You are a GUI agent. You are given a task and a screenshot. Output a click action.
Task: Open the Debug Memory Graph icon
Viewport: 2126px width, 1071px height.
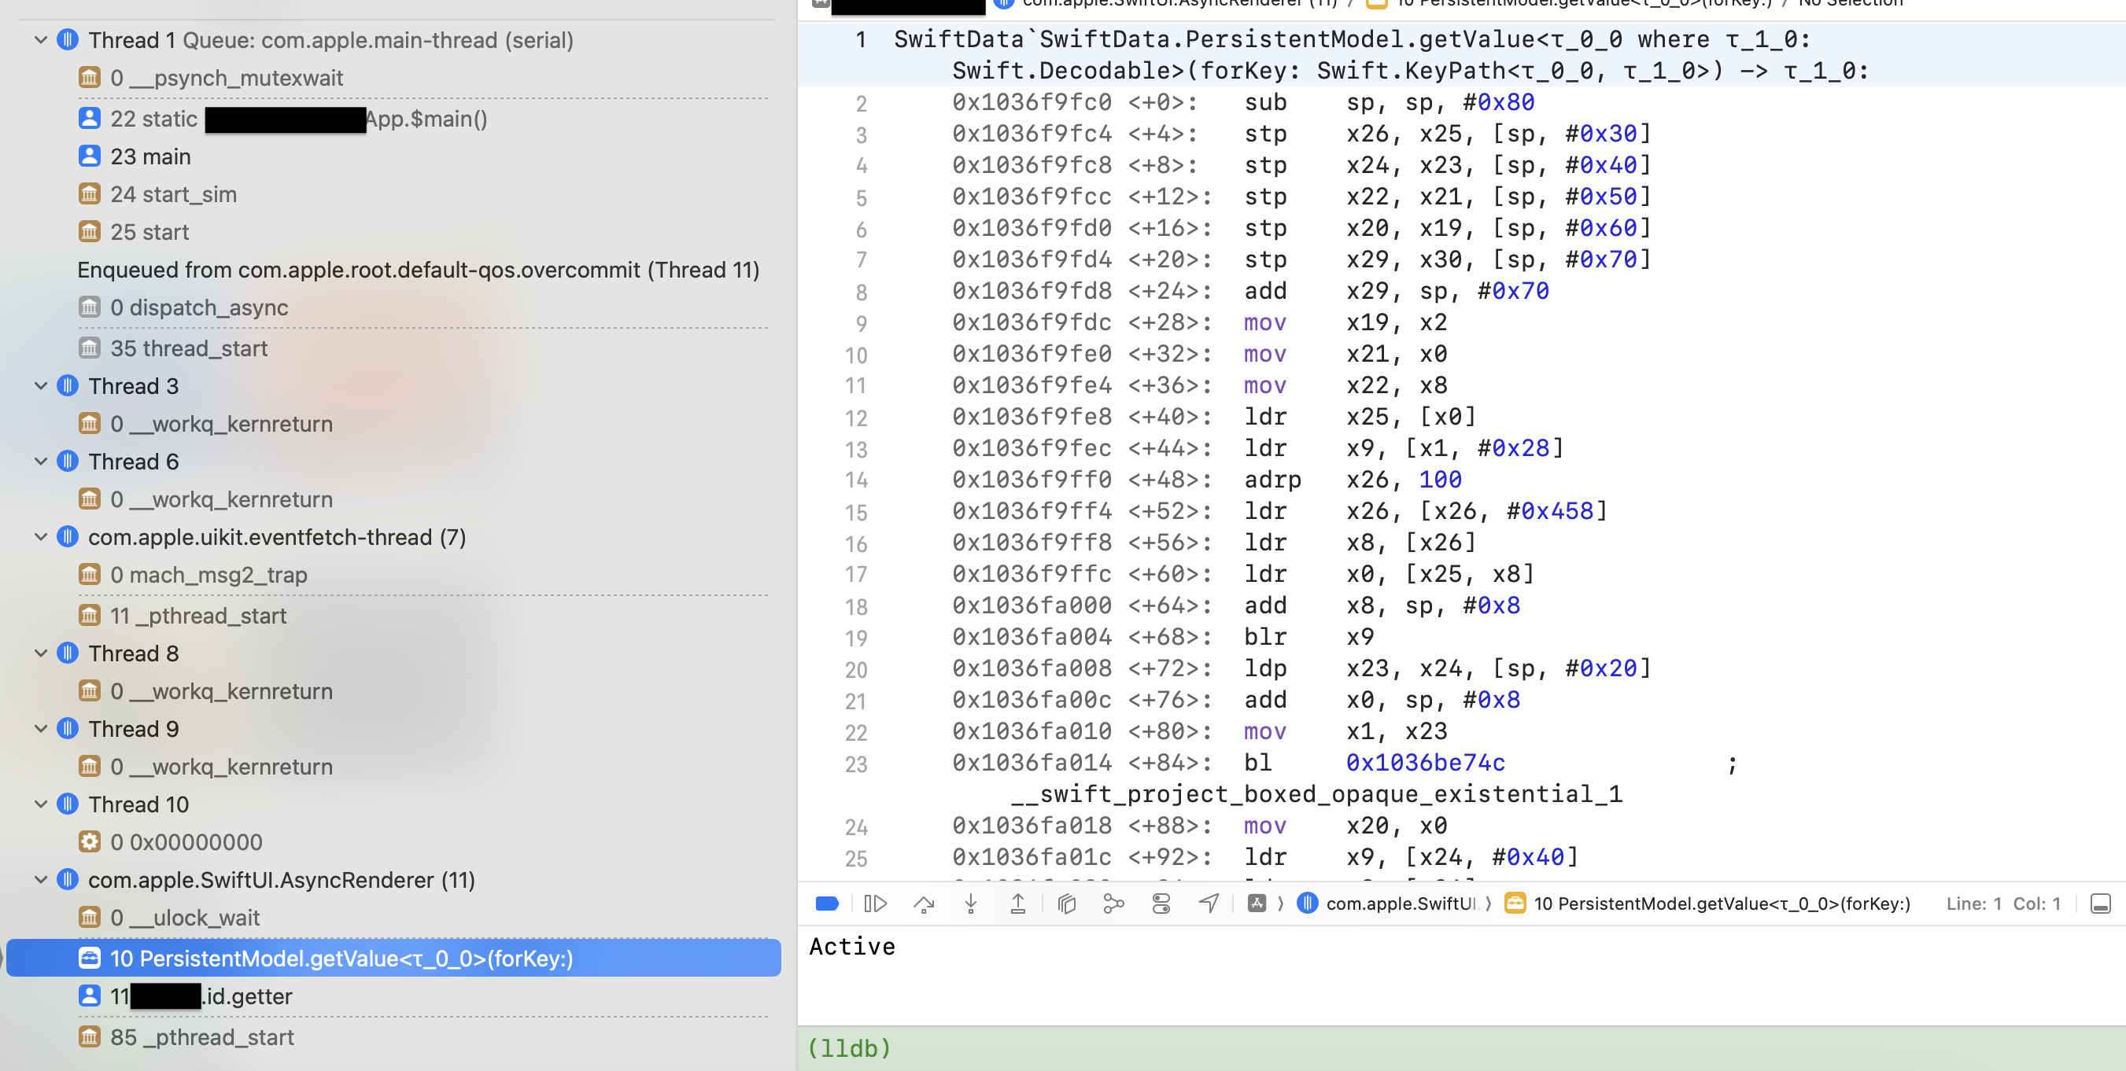tap(1113, 904)
